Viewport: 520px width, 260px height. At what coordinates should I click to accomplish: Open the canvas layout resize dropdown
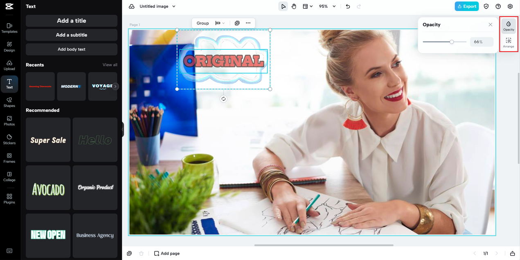308,7
